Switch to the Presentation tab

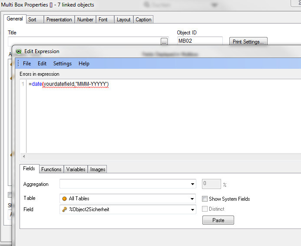pyautogui.click(x=59, y=20)
